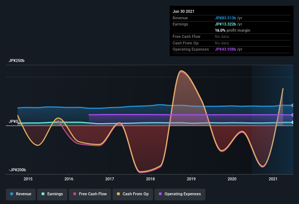Click the JP¥13.322b earnings value
Image resolution: width=299 pixels, height=204 pixels.
point(225,24)
